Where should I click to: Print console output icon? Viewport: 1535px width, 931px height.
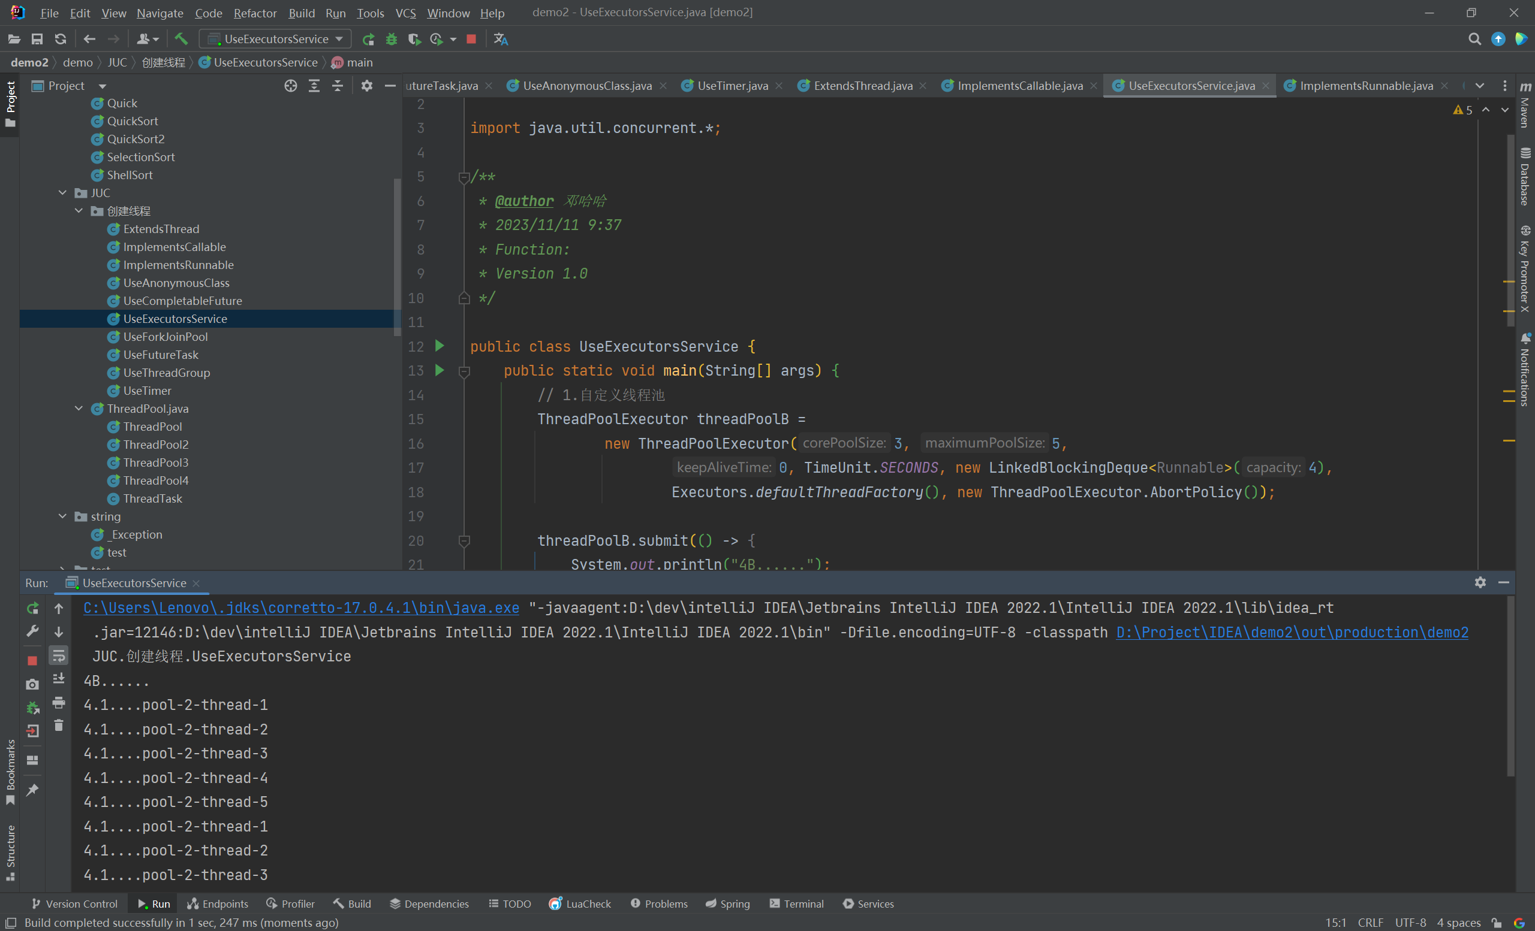pyautogui.click(x=59, y=703)
